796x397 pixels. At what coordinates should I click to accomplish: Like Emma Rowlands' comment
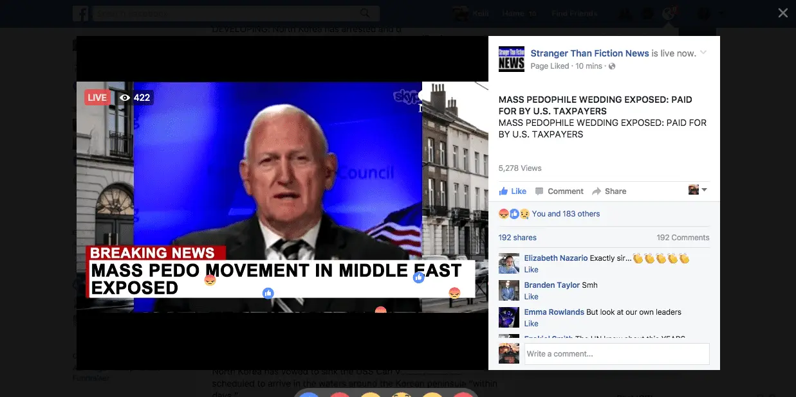coord(531,324)
